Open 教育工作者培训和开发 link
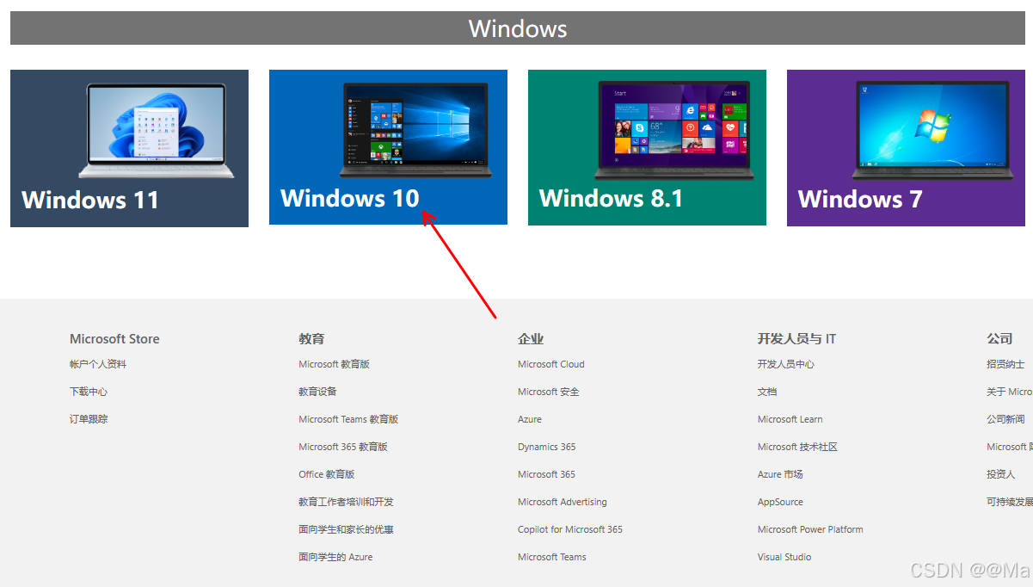Viewport: 1033px width, 587px height. coord(346,502)
